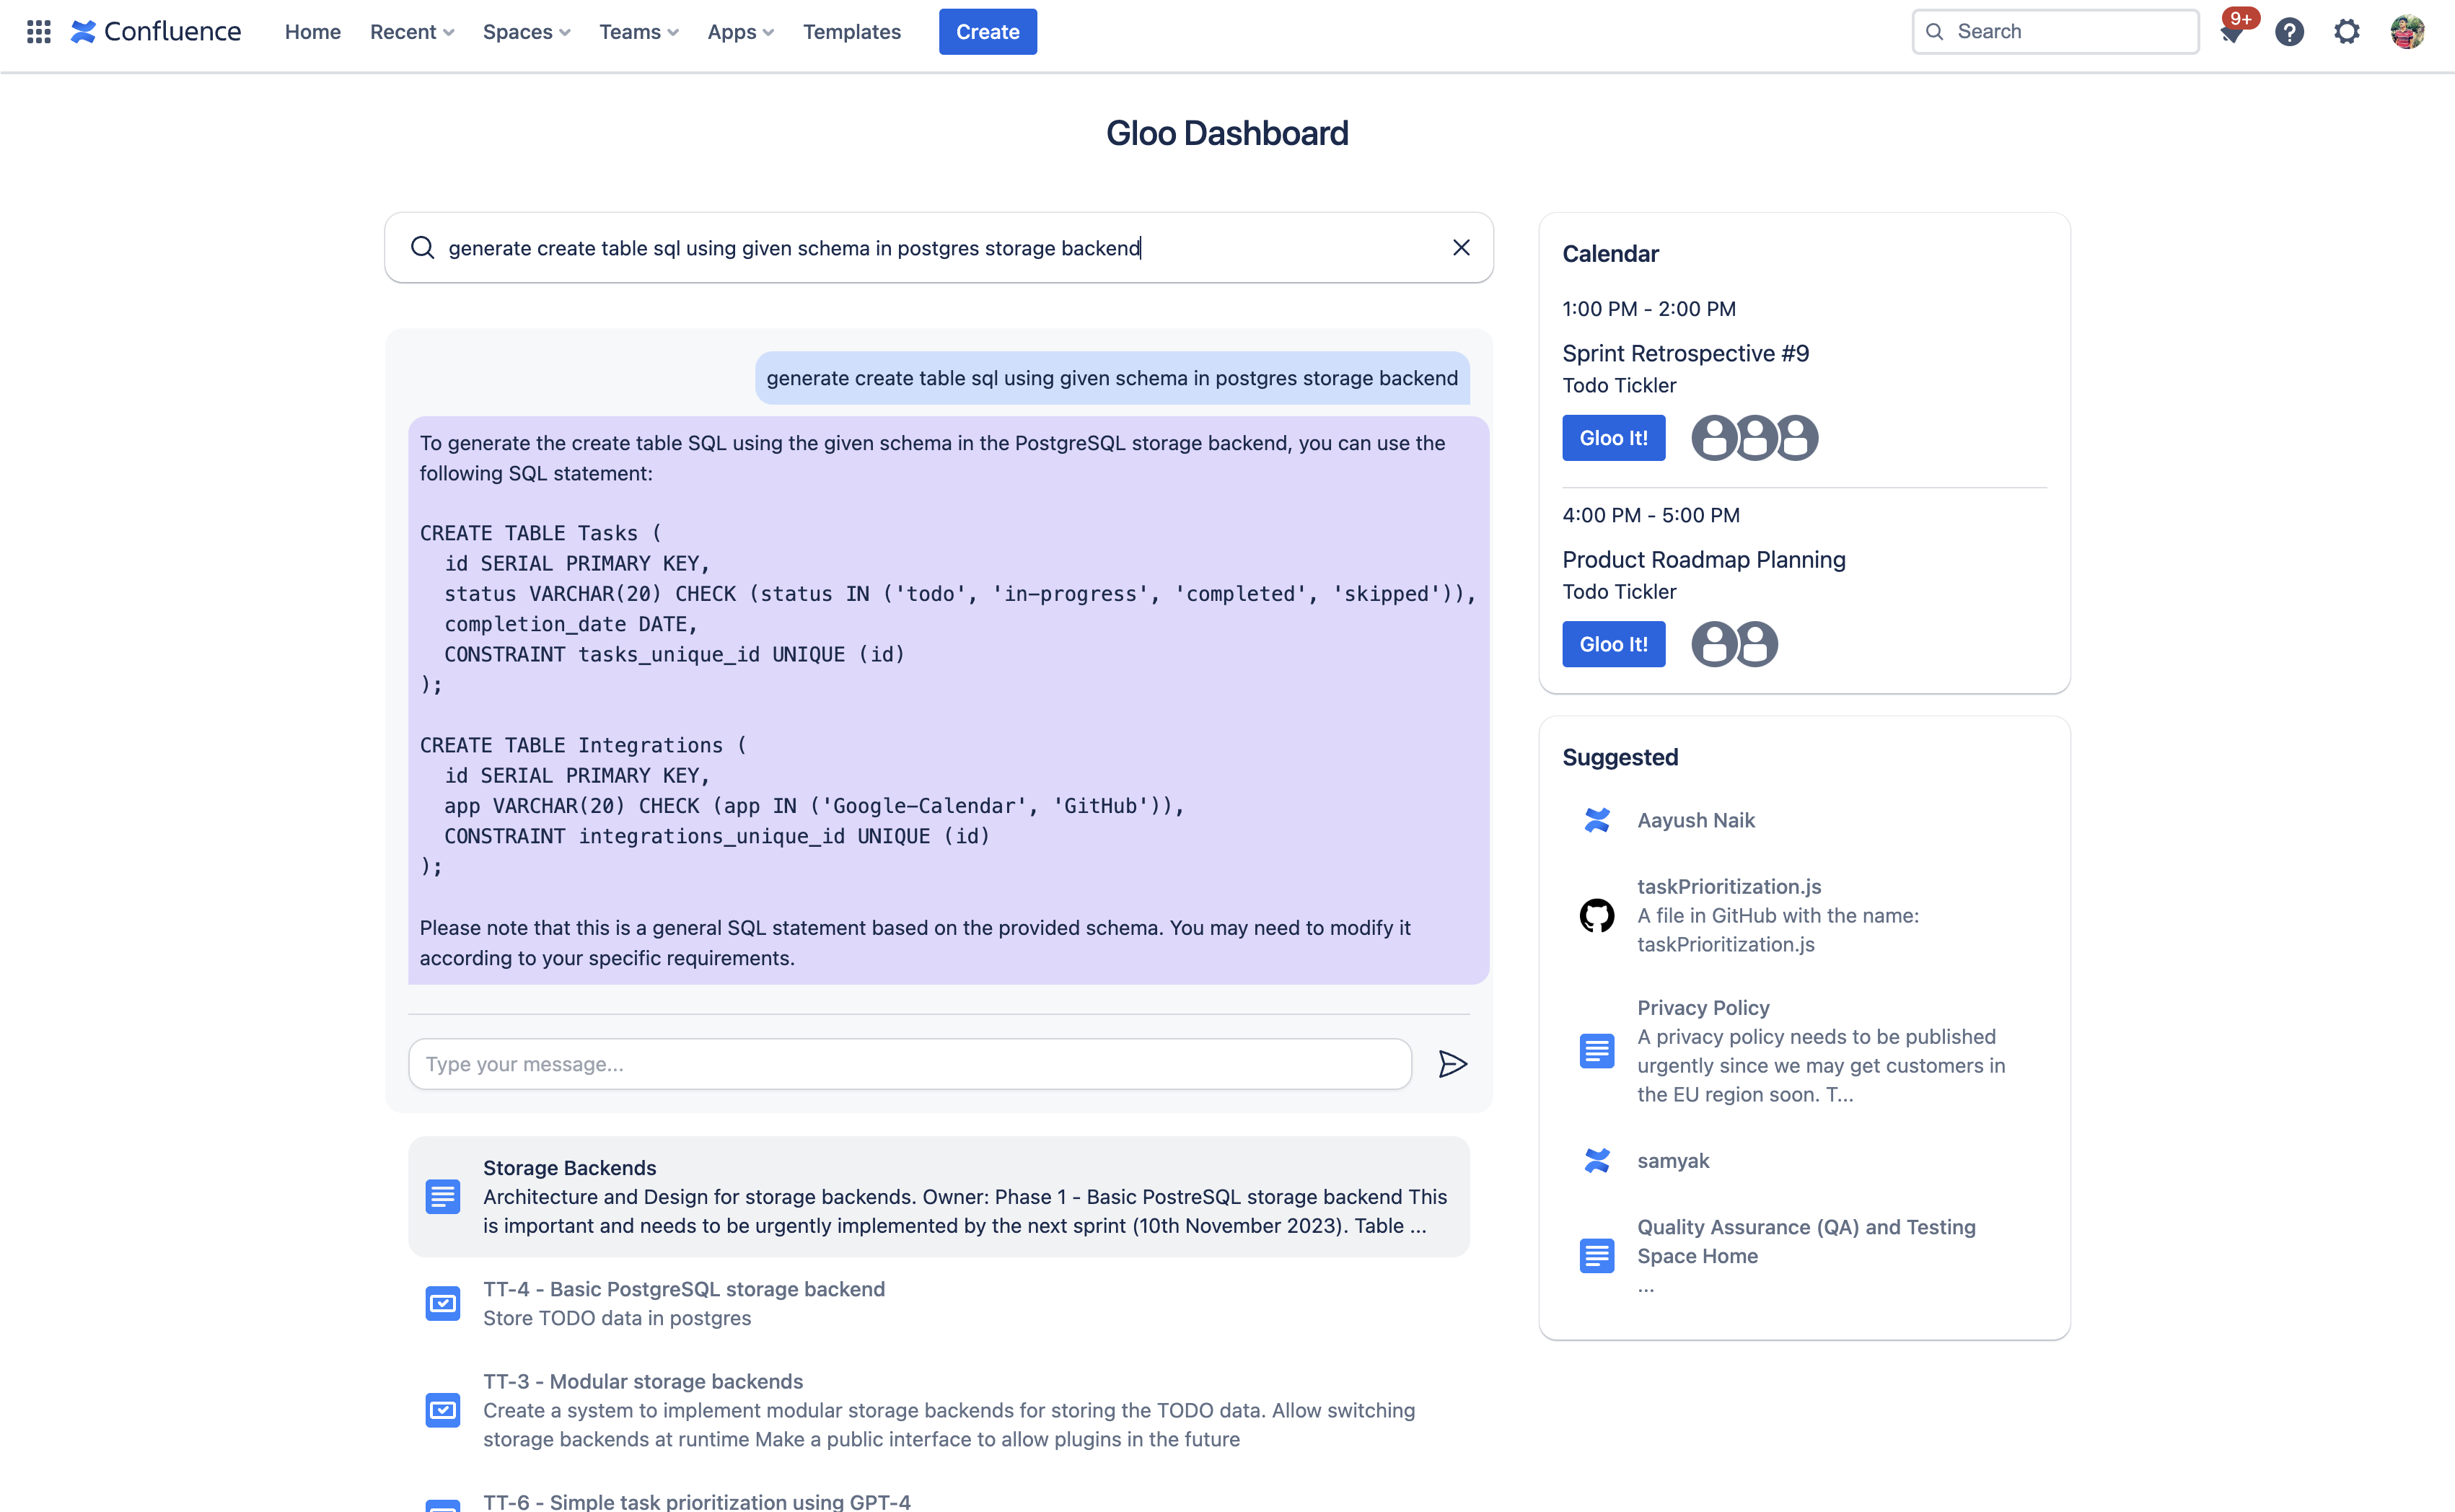Open the help question mark icon
Screen dimensions: 2455x1512
(x=2289, y=32)
